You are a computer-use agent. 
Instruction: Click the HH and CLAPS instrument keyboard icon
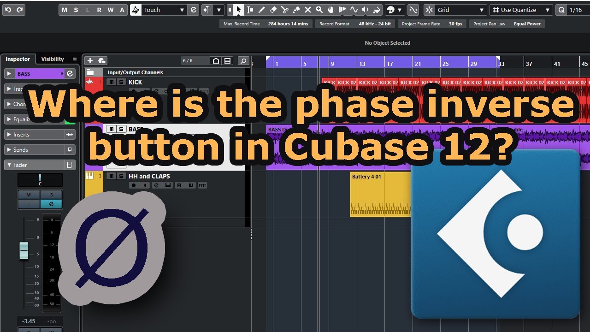click(90, 176)
